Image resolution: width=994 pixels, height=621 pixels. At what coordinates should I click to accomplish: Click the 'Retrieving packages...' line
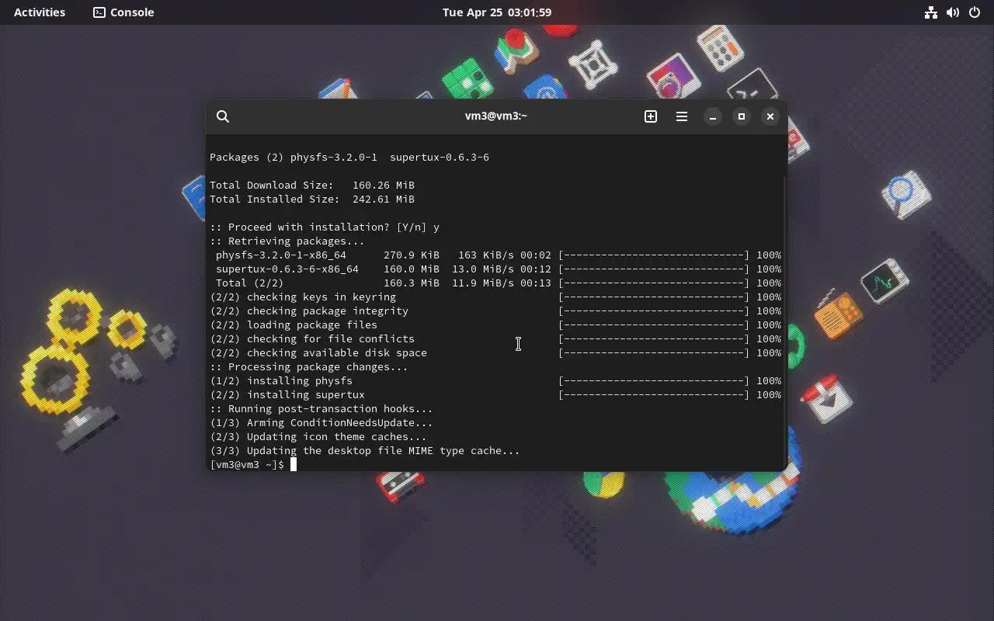click(287, 241)
